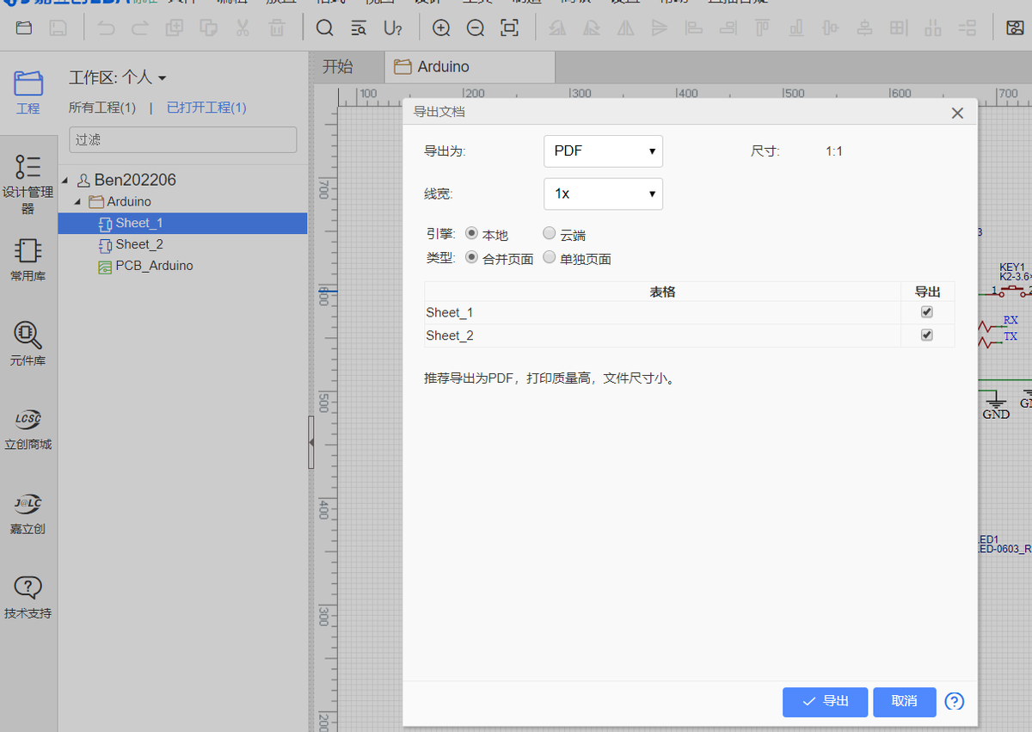1032x732 pixels.
Task: Click the 导出 export button
Action: [825, 702]
